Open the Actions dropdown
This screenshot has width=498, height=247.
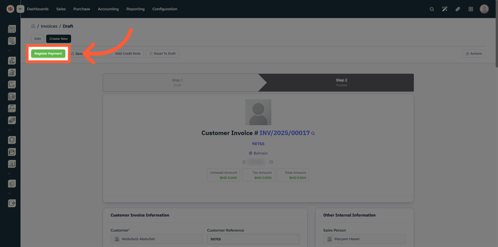[x=473, y=53]
